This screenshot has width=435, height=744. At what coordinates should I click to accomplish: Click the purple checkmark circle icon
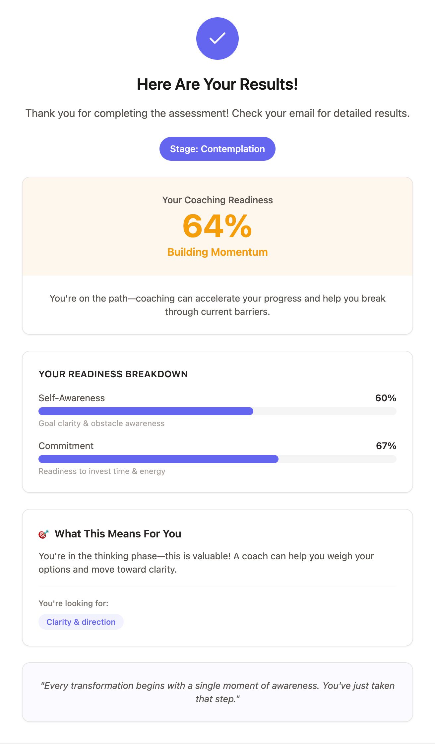pos(217,39)
